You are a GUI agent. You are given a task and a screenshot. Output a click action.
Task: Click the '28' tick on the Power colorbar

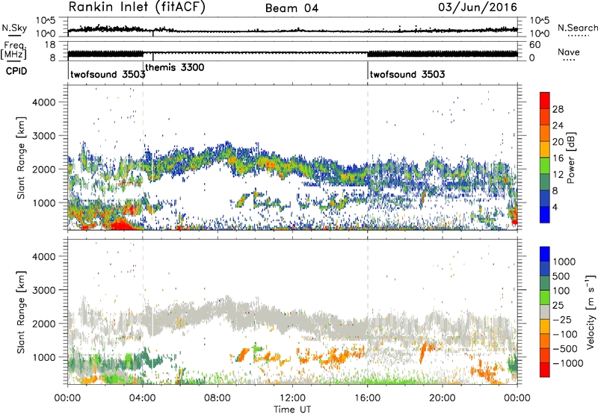pos(558,109)
